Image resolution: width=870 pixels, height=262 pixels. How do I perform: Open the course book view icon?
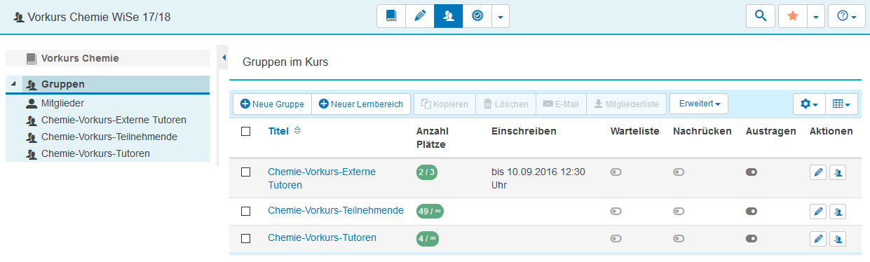391,16
